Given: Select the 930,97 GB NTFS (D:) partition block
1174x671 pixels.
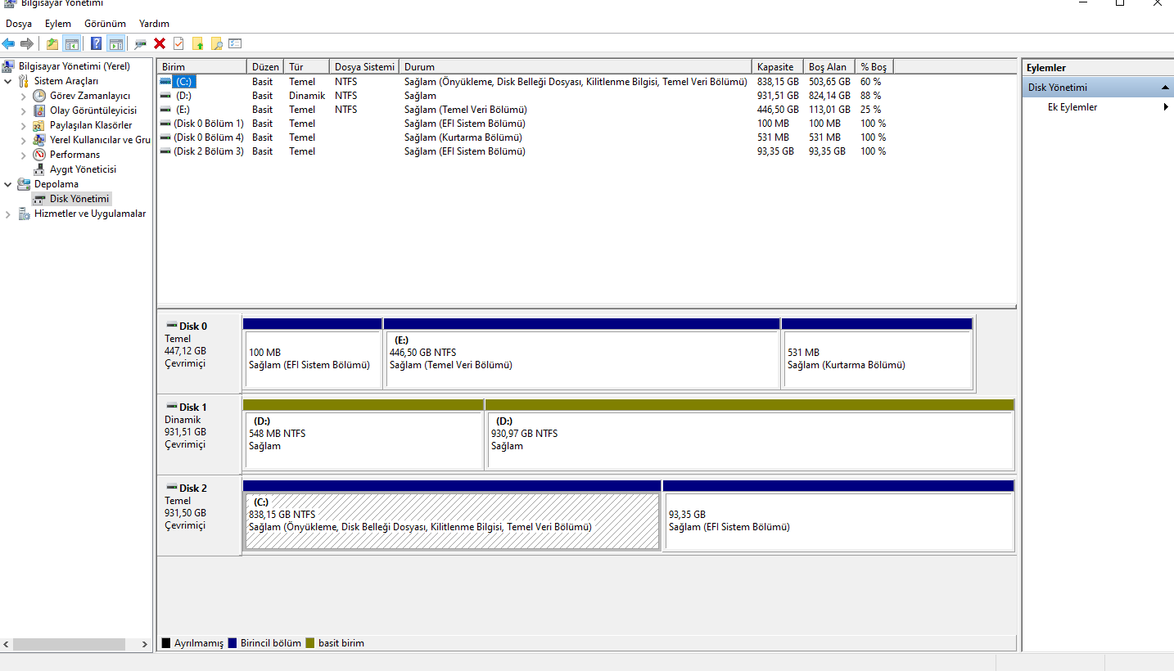Looking at the screenshot, I should point(750,435).
